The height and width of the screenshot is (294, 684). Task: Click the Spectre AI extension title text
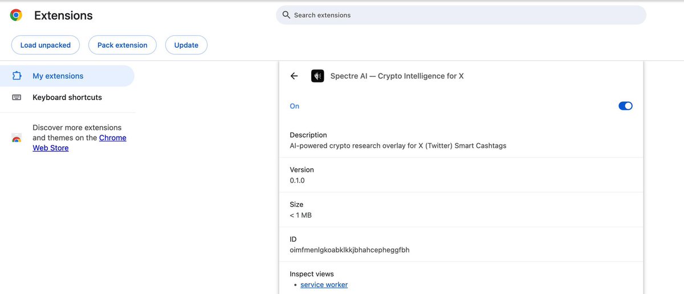[397, 76]
